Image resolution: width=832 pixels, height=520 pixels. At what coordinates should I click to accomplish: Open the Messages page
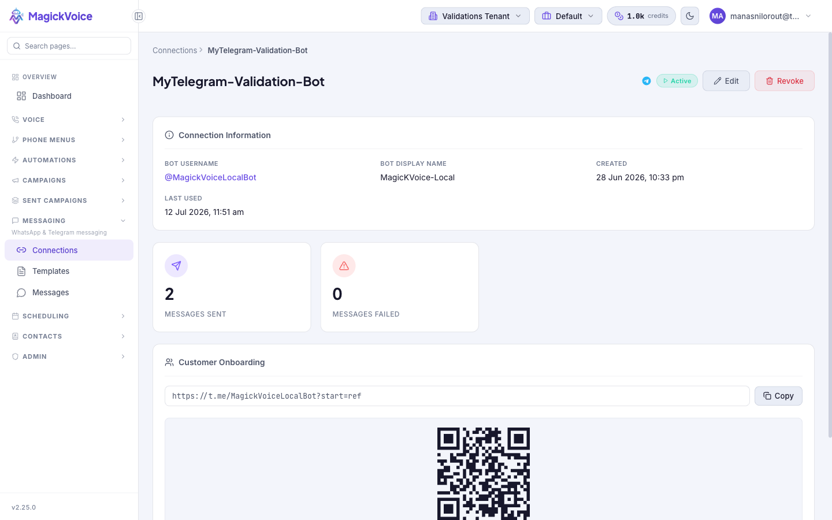[x=69, y=292]
